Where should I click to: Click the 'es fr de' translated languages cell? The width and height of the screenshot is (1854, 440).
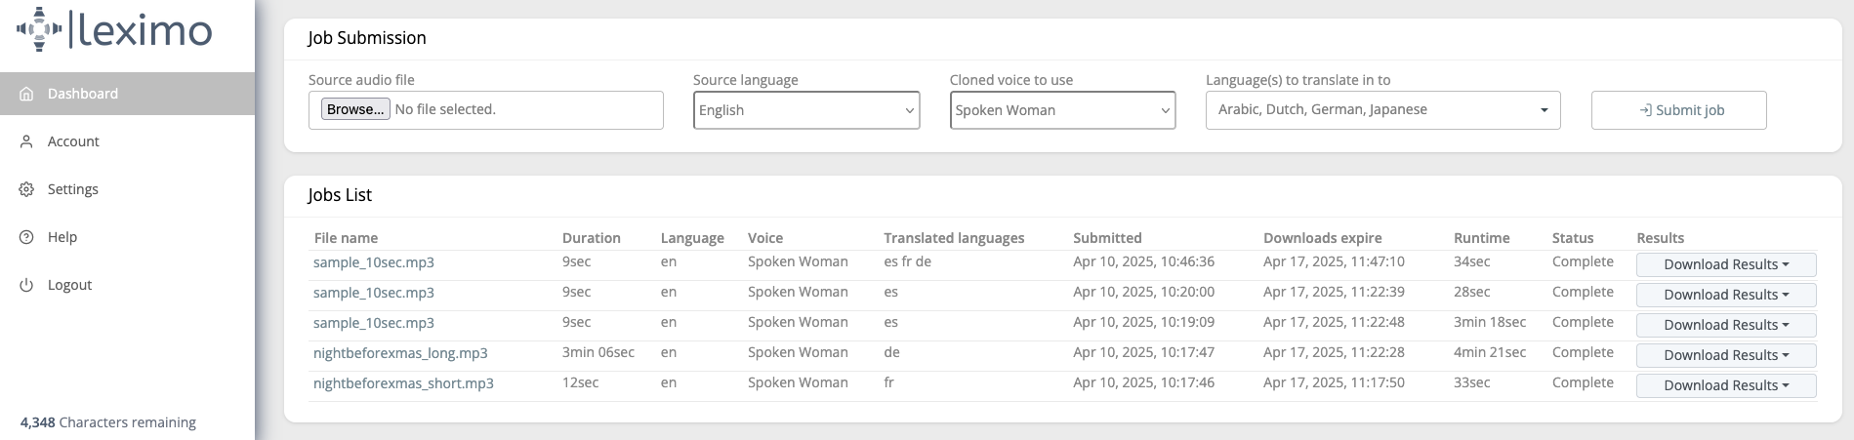point(907,261)
